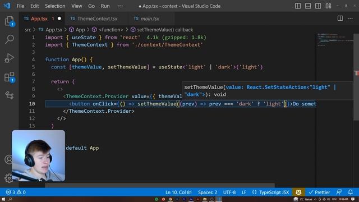Open the Manage gear icon
This screenshot has width=359, height=202.
pos(9,178)
